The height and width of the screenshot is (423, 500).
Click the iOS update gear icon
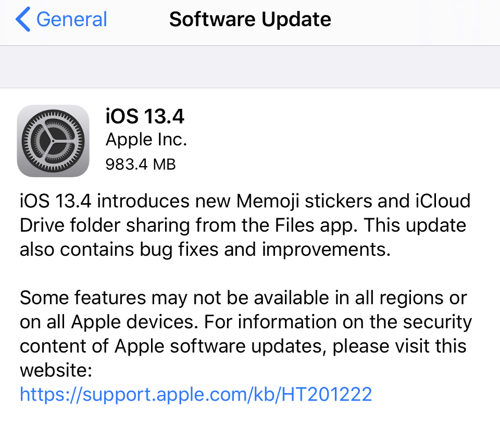(x=53, y=141)
